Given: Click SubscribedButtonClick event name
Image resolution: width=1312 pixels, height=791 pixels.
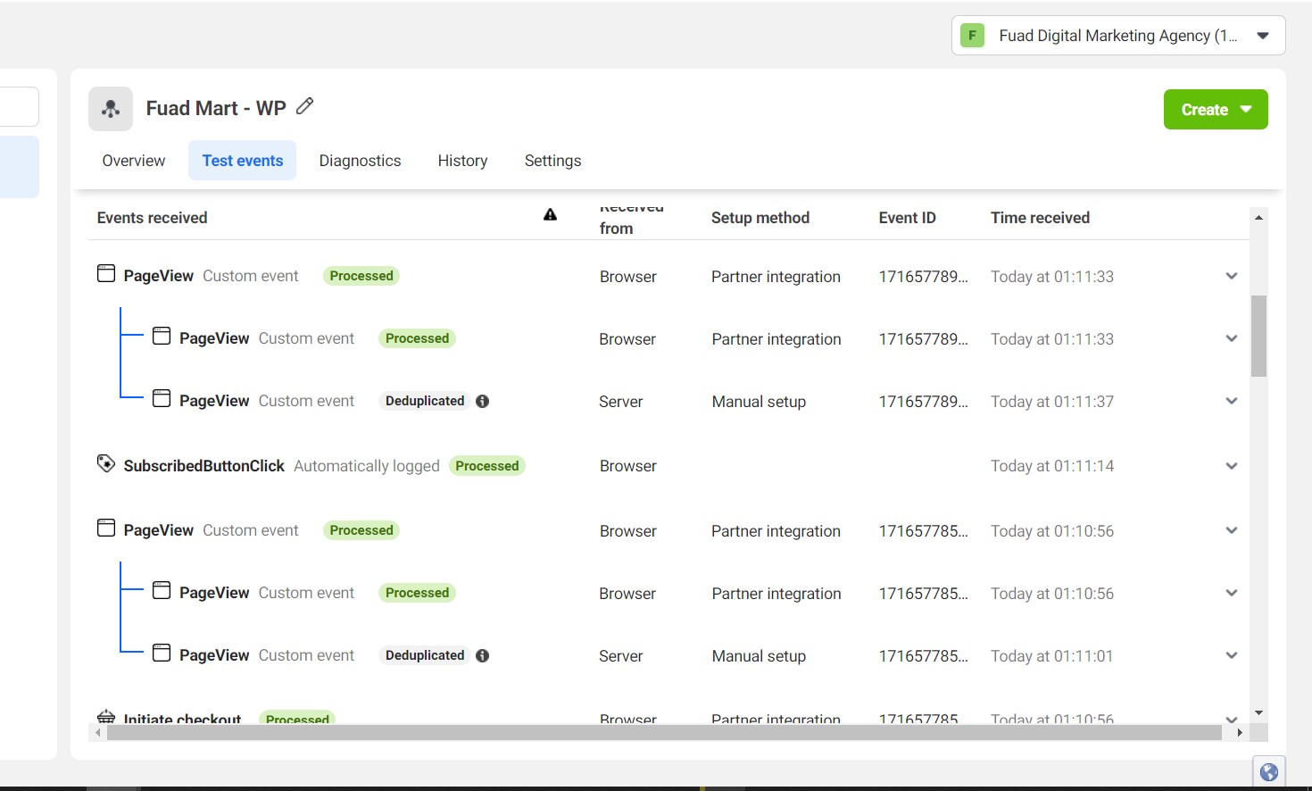Looking at the screenshot, I should [x=204, y=466].
